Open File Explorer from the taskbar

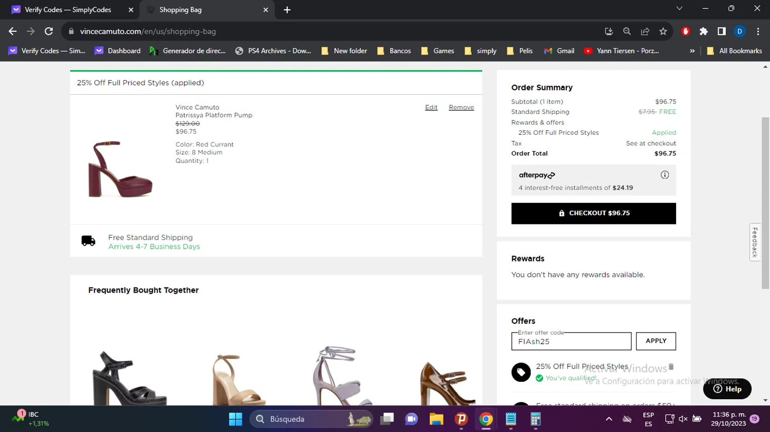436,419
